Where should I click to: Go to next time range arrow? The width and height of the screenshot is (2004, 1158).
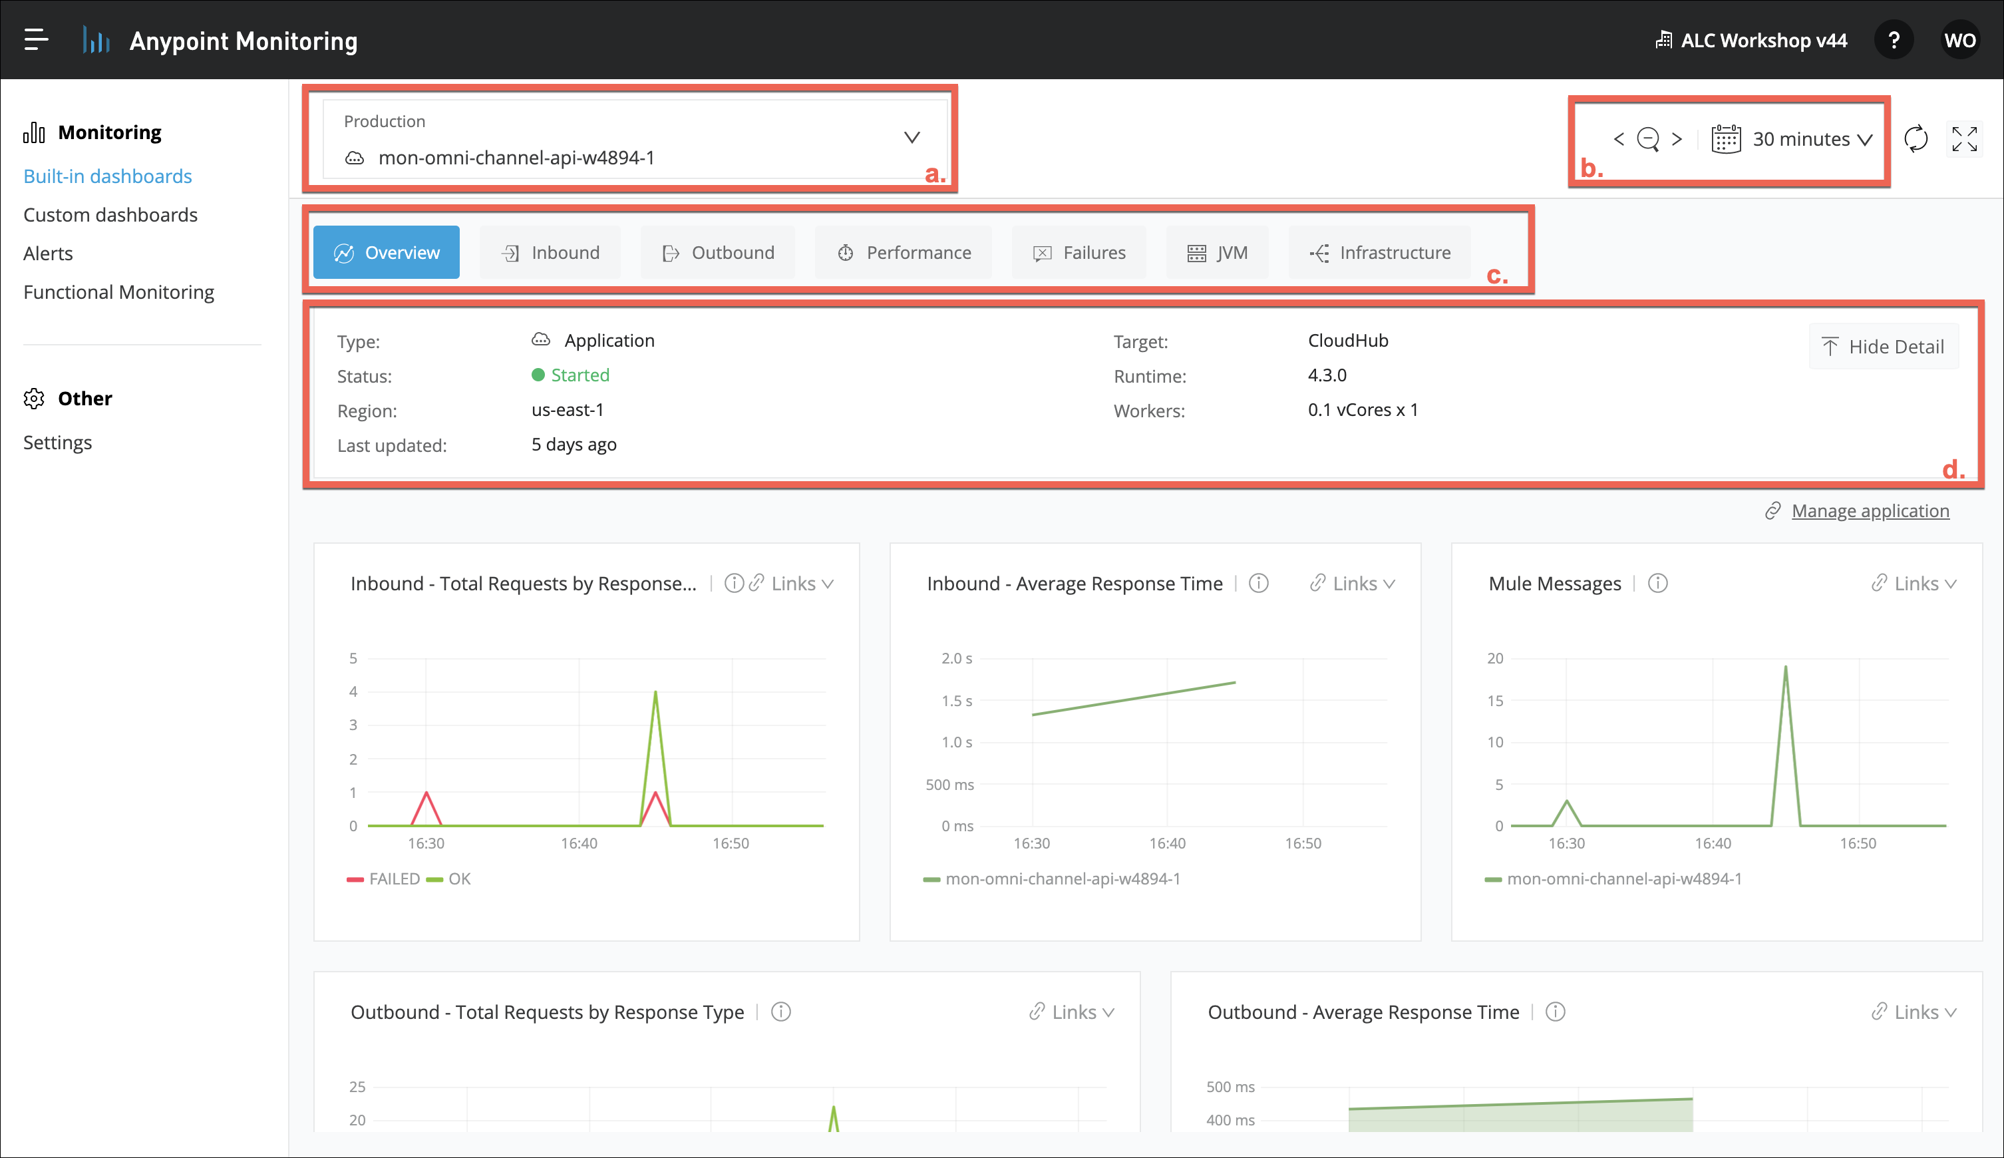pos(1677,139)
